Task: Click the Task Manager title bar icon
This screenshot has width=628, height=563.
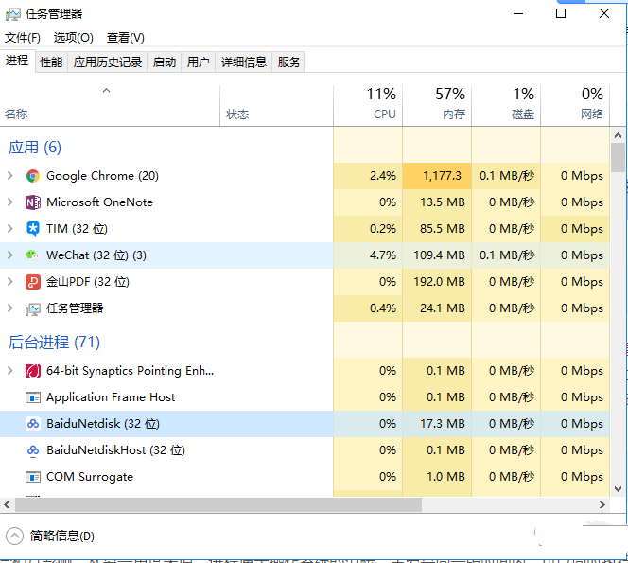Action: tap(13, 14)
